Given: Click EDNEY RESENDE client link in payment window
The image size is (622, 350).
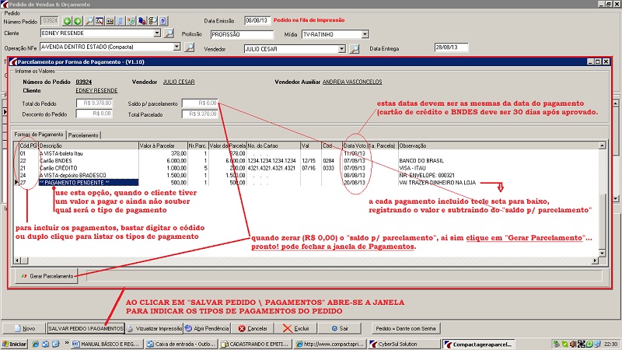Looking at the screenshot, I should [96, 90].
